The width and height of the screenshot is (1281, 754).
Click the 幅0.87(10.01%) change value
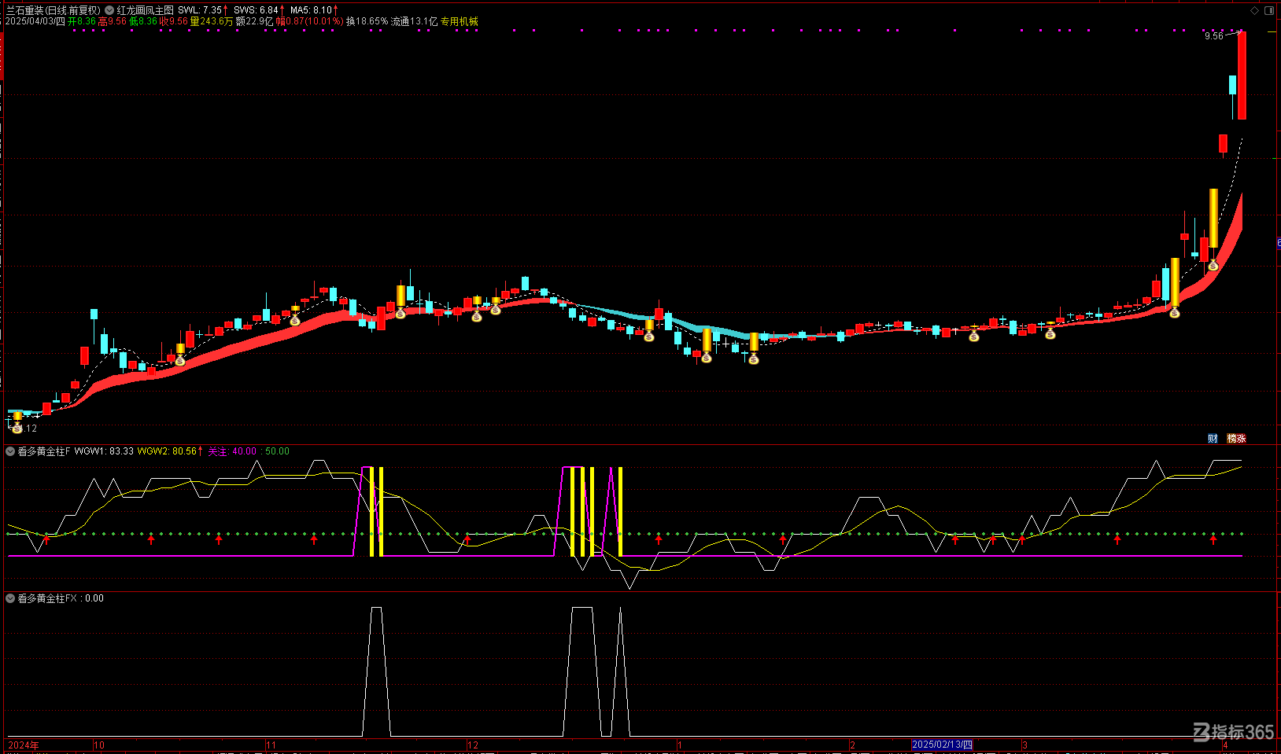[x=310, y=21]
